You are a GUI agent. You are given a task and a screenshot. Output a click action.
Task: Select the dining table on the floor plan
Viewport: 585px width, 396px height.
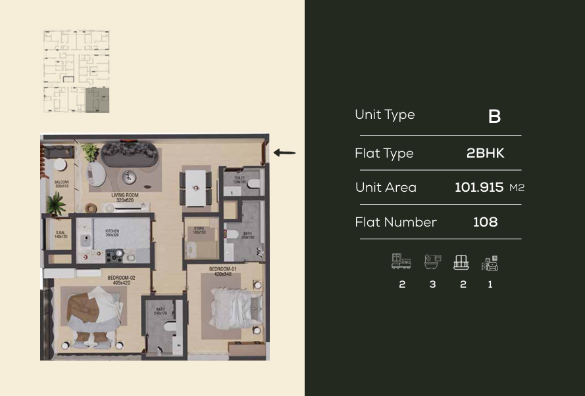click(x=196, y=185)
